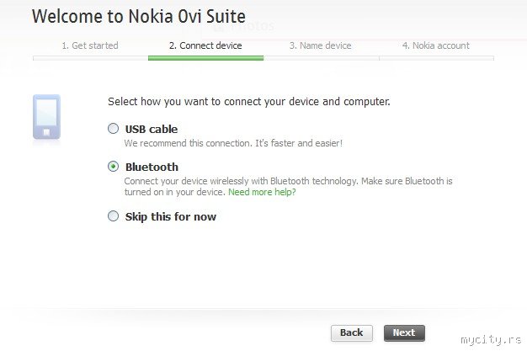This screenshot has width=527, height=351.
Task: Open the 2. Connect device step
Action: point(205,45)
